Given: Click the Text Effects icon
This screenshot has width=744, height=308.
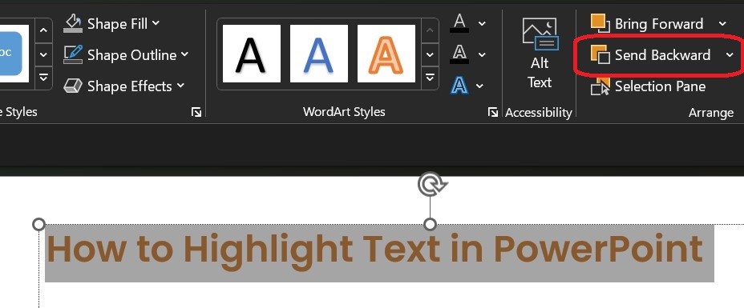Looking at the screenshot, I should pos(459,86).
